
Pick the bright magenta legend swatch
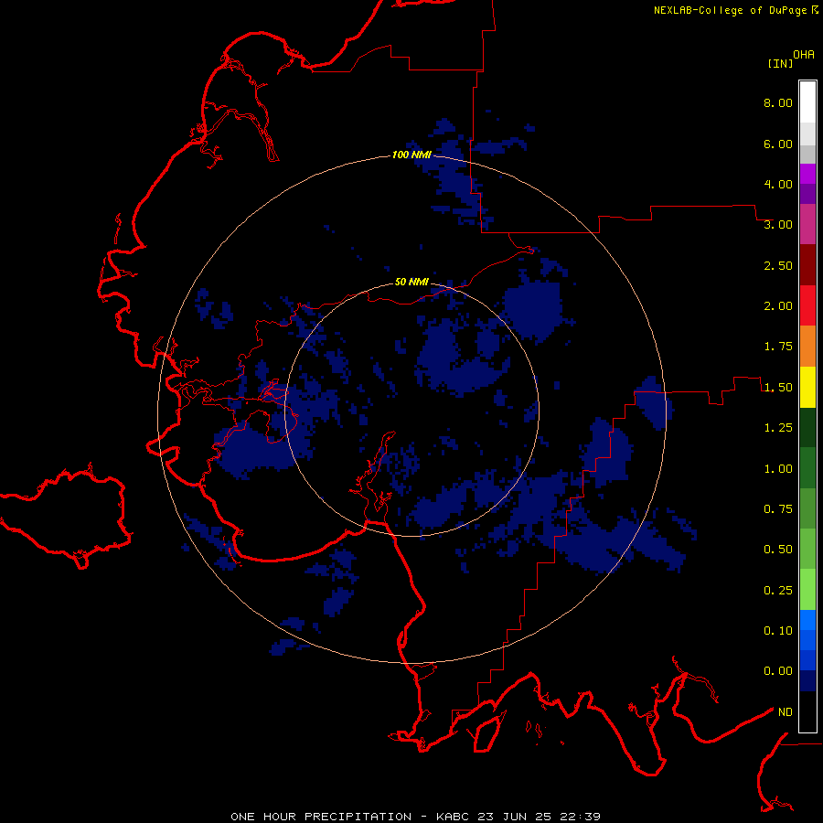[807, 174]
